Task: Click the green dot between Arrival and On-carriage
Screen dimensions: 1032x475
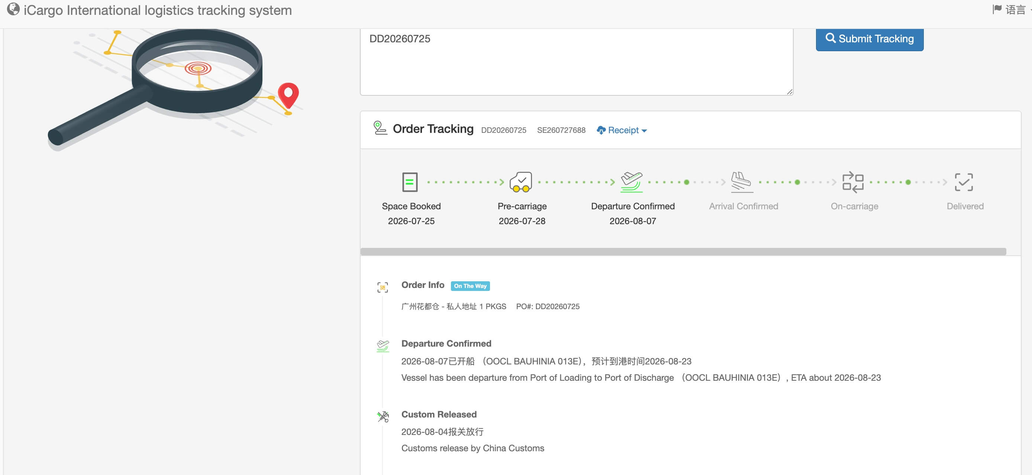Action: tap(797, 182)
